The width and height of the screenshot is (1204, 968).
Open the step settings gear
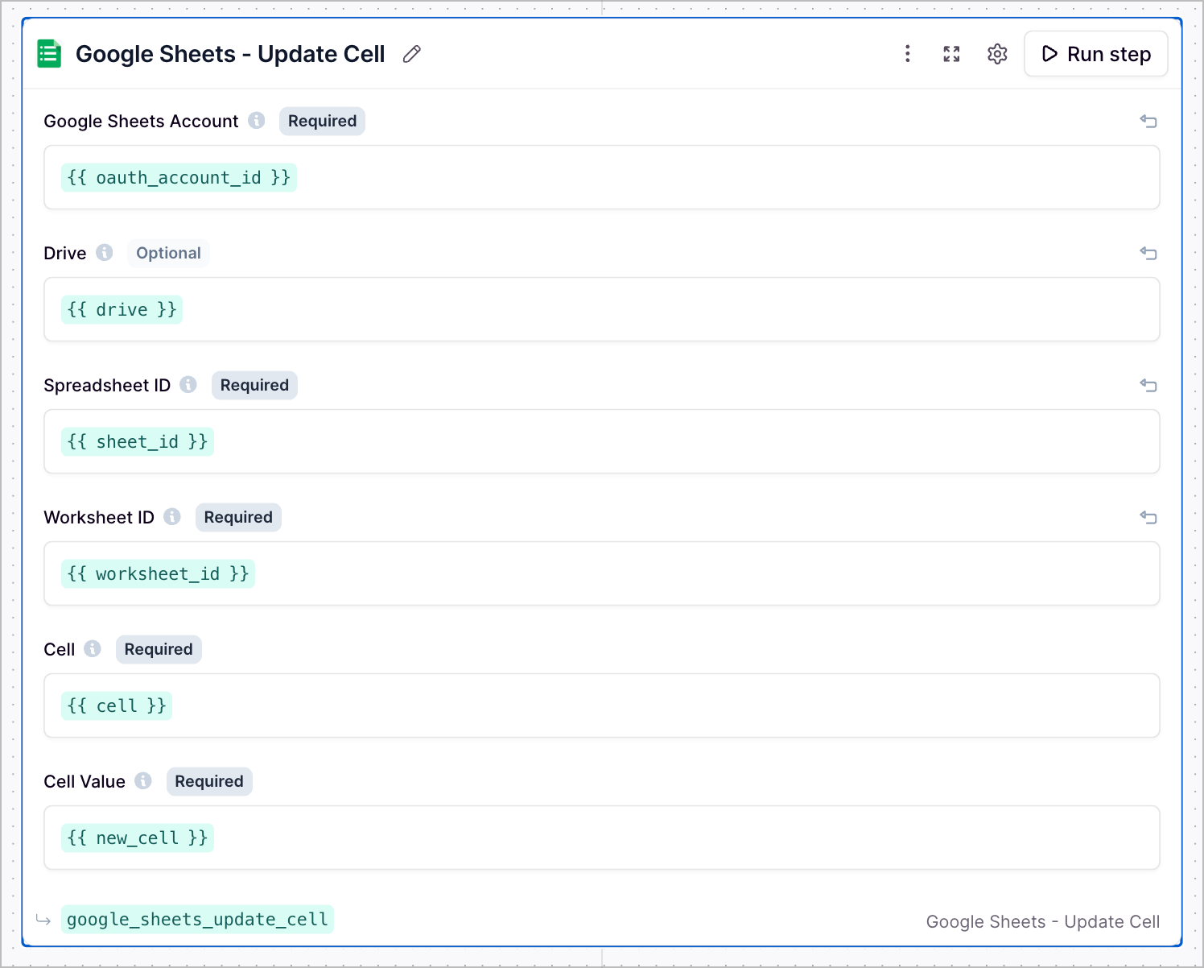[x=996, y=54]
